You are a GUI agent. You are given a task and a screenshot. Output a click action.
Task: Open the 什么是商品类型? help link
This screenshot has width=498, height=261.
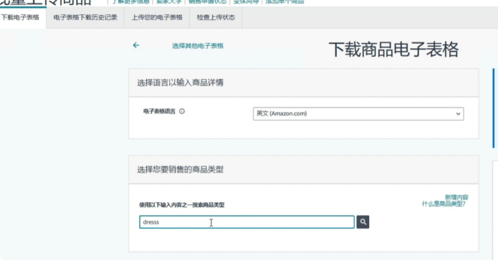[x=443, y=203]
